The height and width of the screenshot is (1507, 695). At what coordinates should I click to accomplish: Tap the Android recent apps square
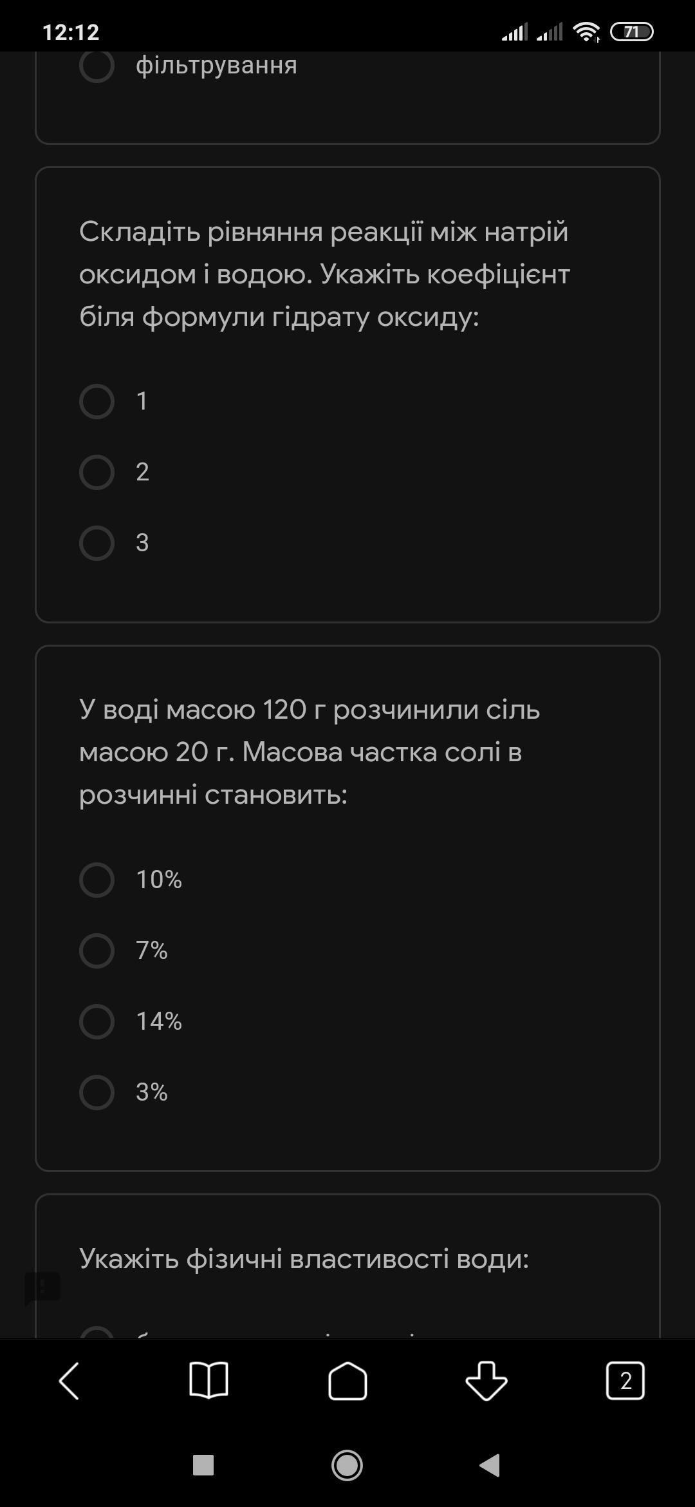tap(203, 1465)
